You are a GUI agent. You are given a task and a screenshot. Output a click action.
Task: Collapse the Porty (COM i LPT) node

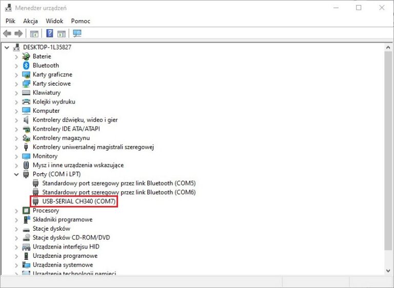point(16,174)
